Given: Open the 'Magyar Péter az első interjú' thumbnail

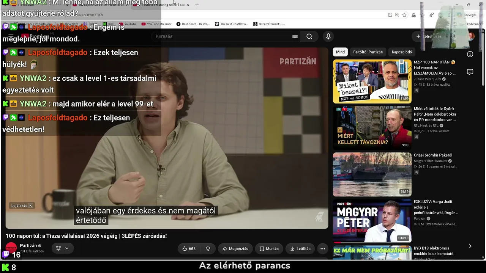Looking at the screenshot, I should pyautogui.click(x=372, y=221).
